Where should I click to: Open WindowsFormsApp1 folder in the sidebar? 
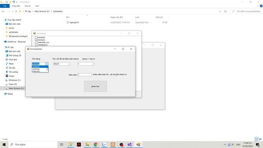tap(18, 36)
